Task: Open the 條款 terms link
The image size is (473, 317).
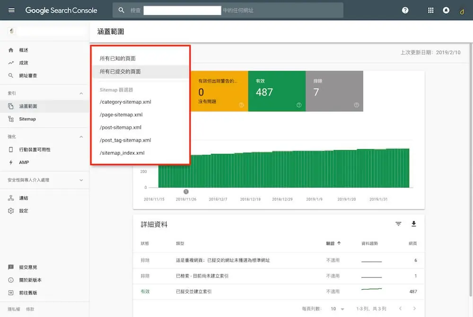Action: coord(30,309)
